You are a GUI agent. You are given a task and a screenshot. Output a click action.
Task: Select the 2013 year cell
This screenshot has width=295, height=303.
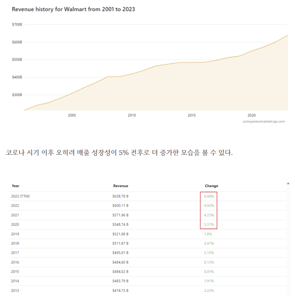coord(15,291)
